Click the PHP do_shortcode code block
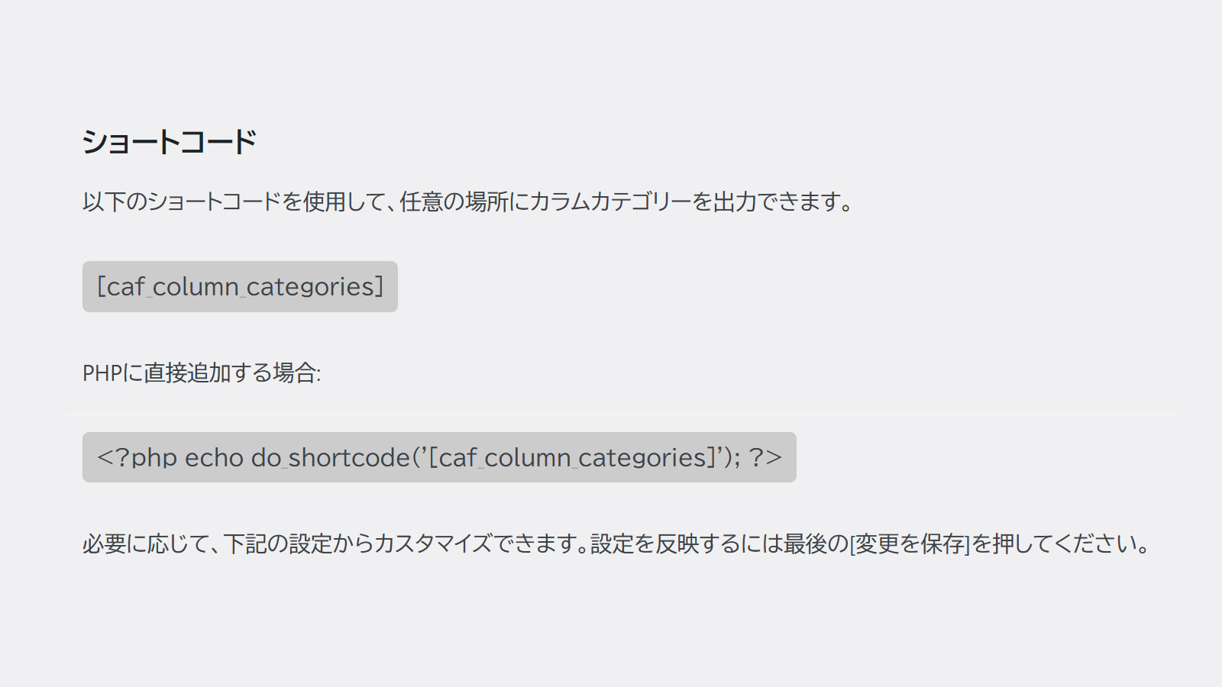1222x687 pixels. tap(439, 457)
